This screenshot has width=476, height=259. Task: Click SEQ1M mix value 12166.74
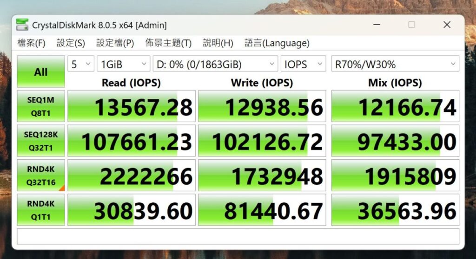pos(395,106)
